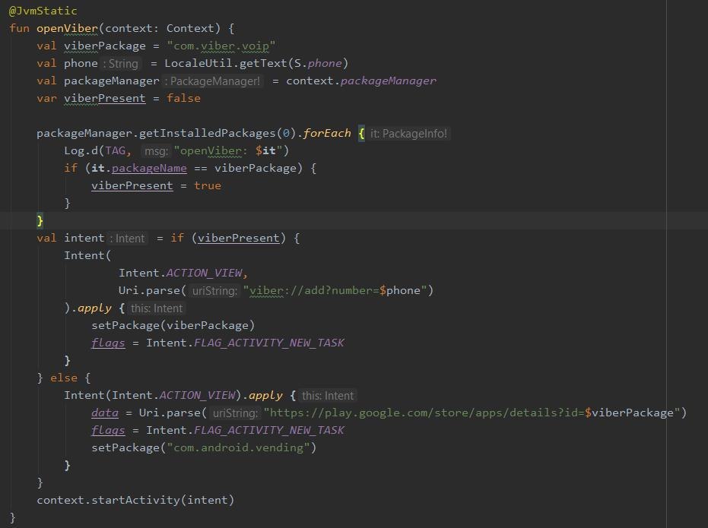
Task: Click the highlighted closing brace of forEach
Action: (x=40, y=220)
